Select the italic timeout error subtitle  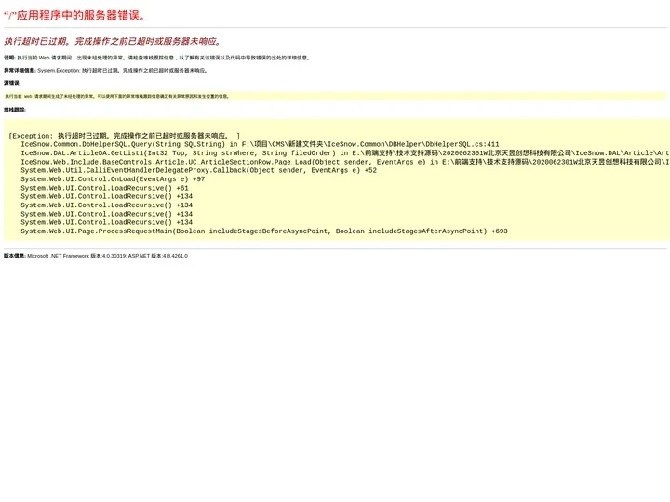pyautogui.click(x=113, y=41)
